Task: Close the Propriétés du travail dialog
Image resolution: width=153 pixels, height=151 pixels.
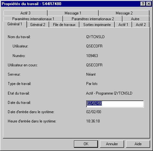Action: tap(149, 4)
